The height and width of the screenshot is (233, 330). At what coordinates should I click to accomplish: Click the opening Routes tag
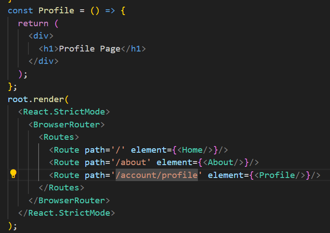tap(59, 137)
